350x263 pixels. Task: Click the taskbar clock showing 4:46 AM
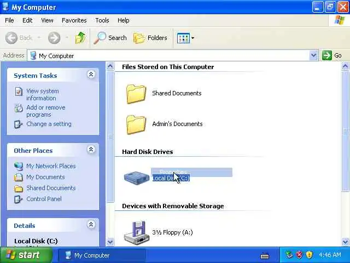(x=330, y=255)
